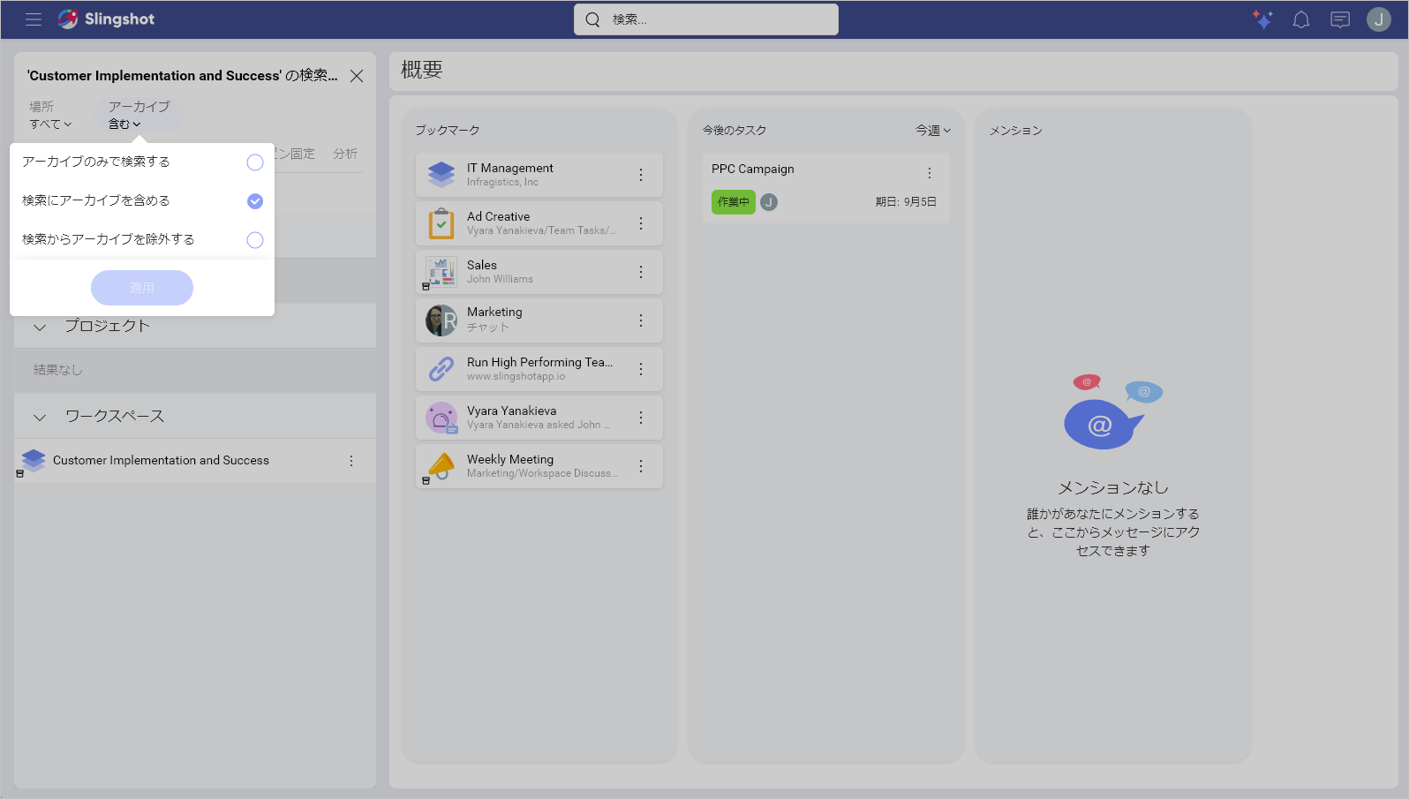Click the 期日: 9月5日 due date
This screenshot has width=1409, height=799.
point(906,202)
